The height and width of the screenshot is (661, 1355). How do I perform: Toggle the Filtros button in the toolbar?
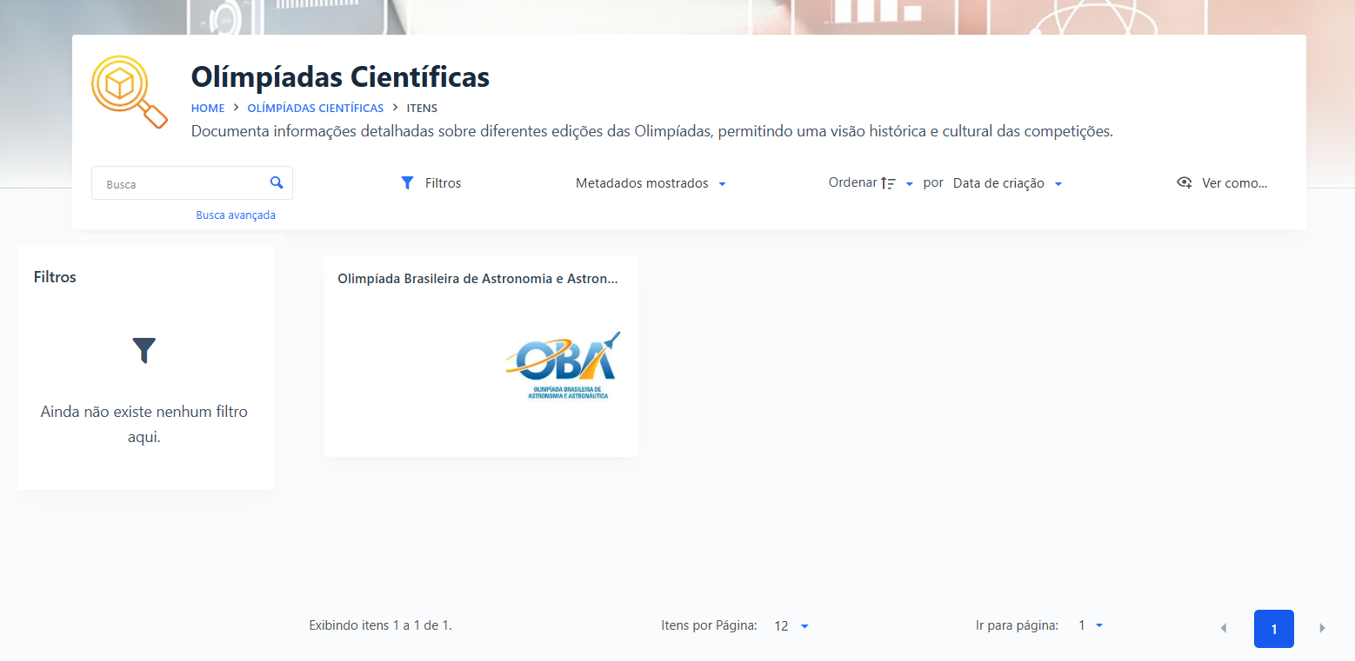[x=431, y=183]
